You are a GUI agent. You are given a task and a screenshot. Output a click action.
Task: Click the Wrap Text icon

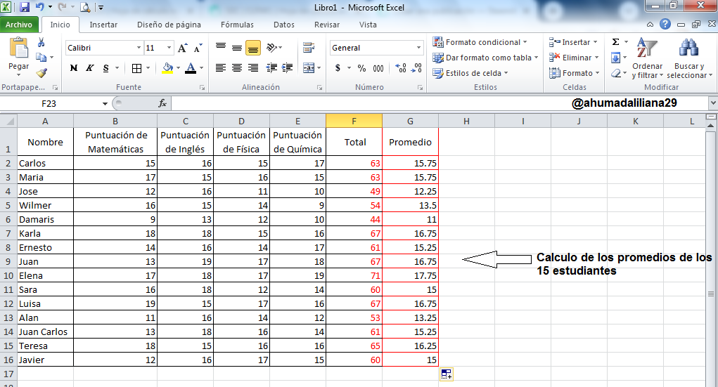pos(309,48)
